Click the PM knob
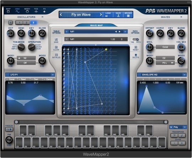Image resolution: width=192 pixels, height=158 pixels. click(x=9, y=140)
